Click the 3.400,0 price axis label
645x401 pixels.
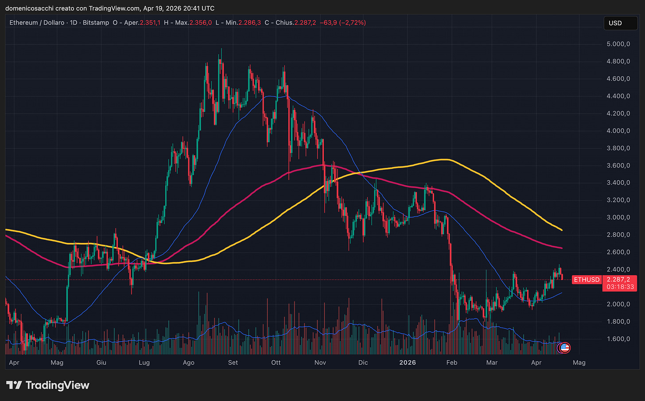(618, 183)
